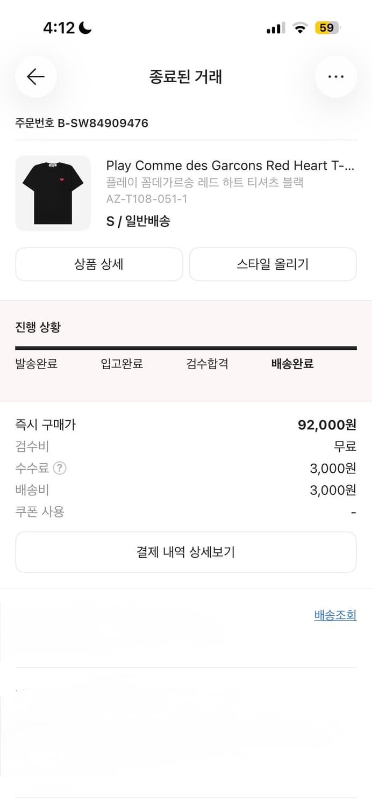The height and width of the screenshot is (806, 372).
Task: Open the 상품 상세 product detail button
Action: (99, 264)
